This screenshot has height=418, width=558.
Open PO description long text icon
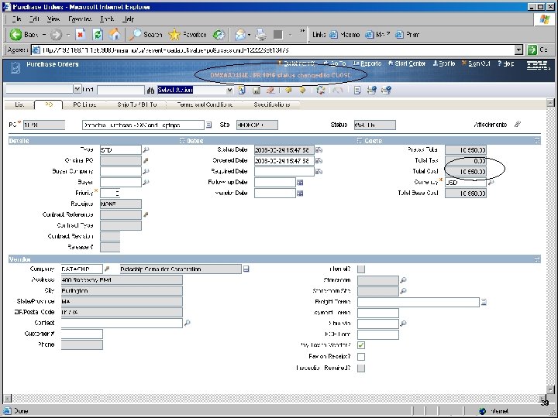click(x=209, y=125)
